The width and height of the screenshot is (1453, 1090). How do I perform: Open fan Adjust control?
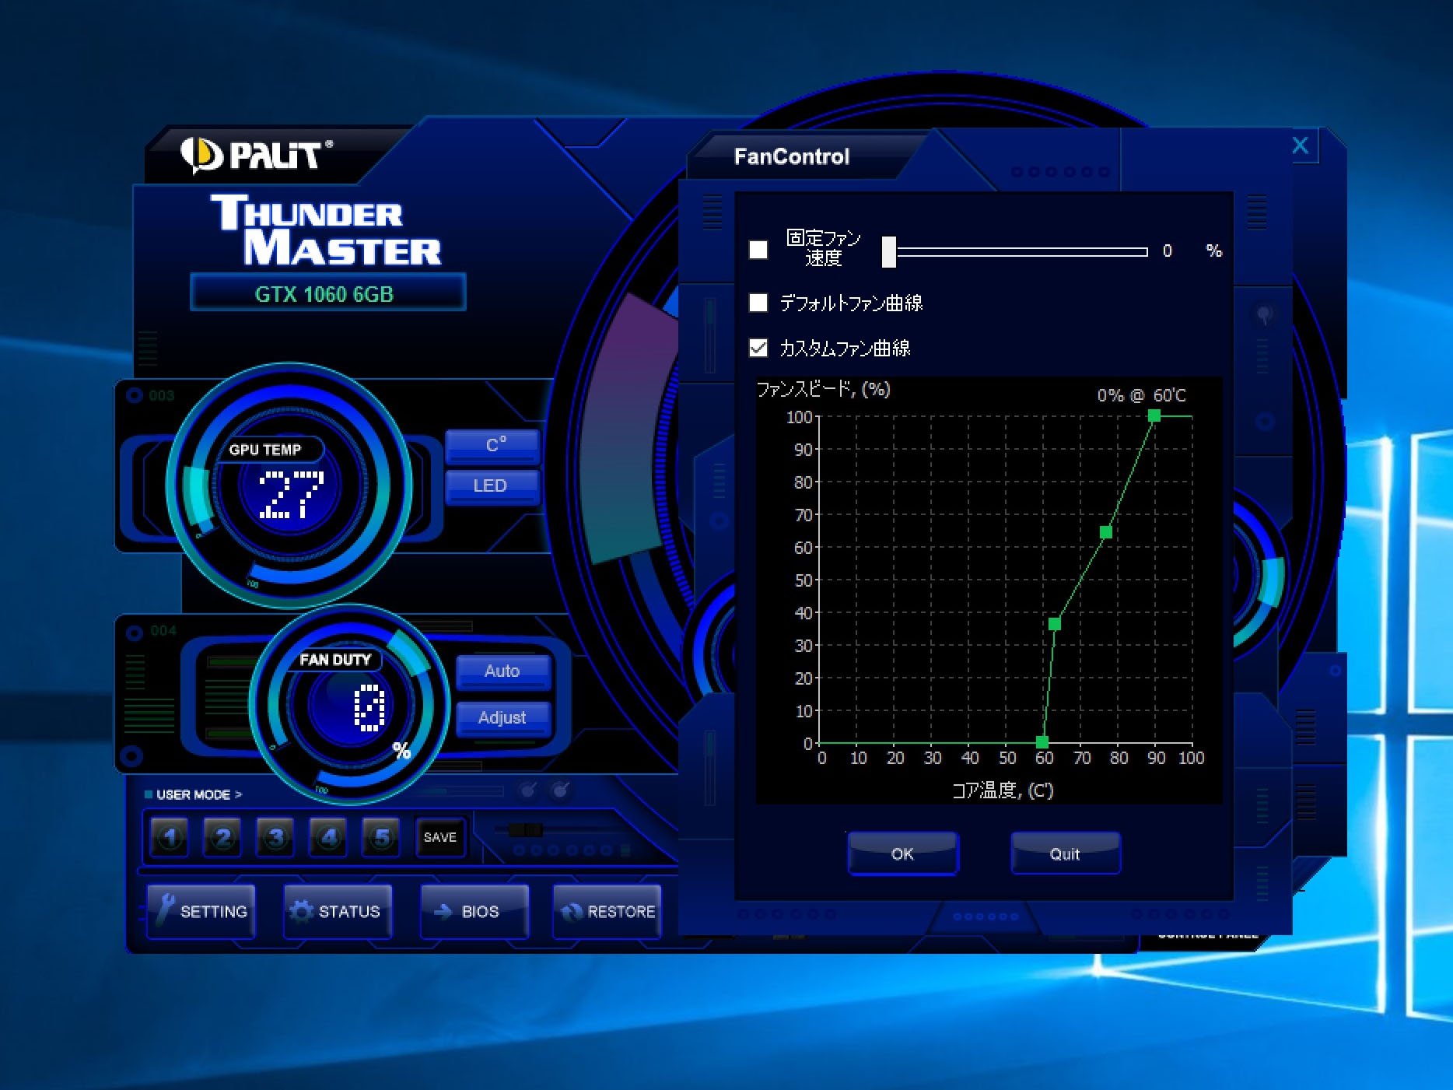[x=502, y=717]
